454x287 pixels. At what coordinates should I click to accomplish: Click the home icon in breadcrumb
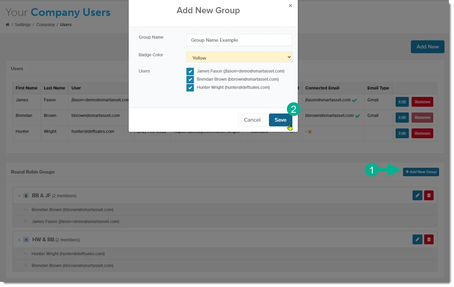tap(7, 25)
